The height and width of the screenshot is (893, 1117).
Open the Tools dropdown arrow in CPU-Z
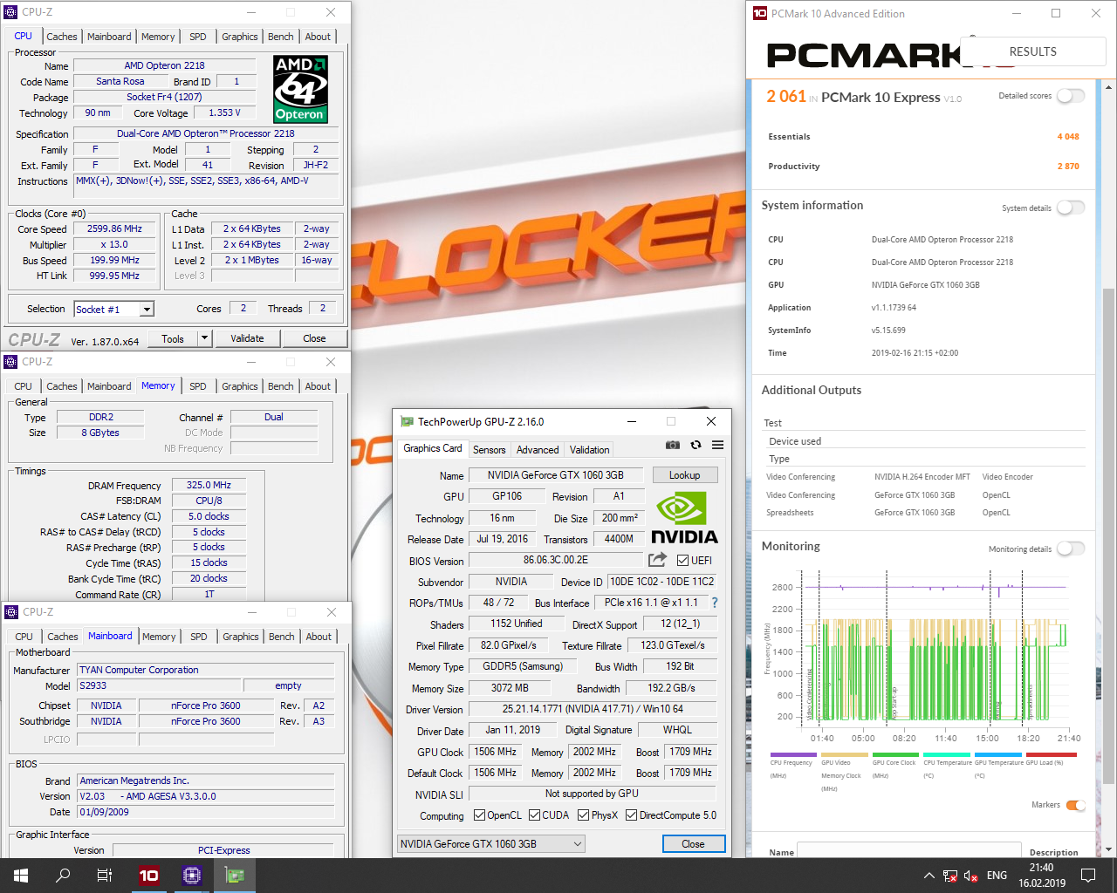pyautogui.click(x=205, y=338)
